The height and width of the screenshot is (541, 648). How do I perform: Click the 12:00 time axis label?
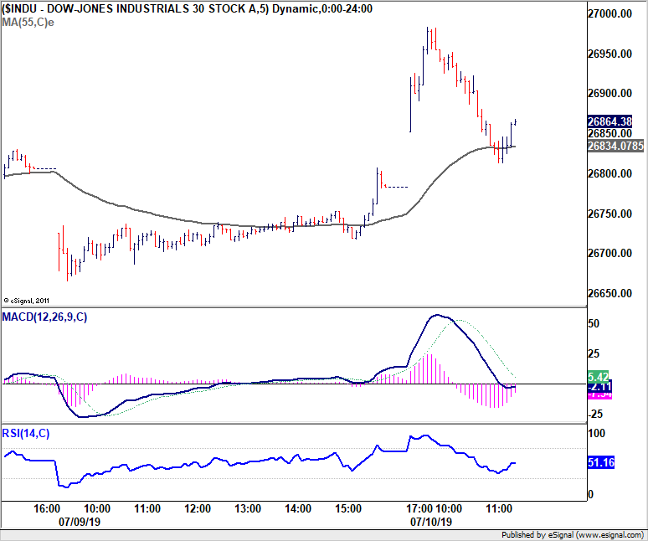(197, 508)
